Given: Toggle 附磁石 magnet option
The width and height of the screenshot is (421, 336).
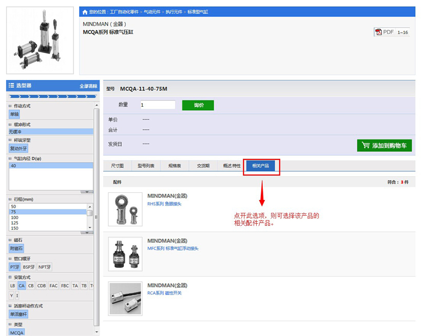Looking at the screenshot, I should coord(16,248).
